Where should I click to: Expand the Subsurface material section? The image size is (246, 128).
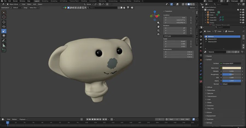coord(210,90)
